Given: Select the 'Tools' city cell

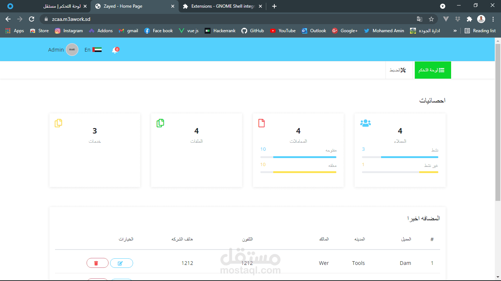Looking at the screenshot, I should (x=358, y=263).
